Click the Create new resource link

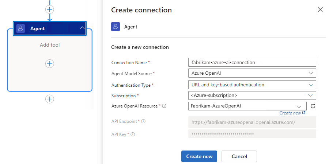[292, 113]
